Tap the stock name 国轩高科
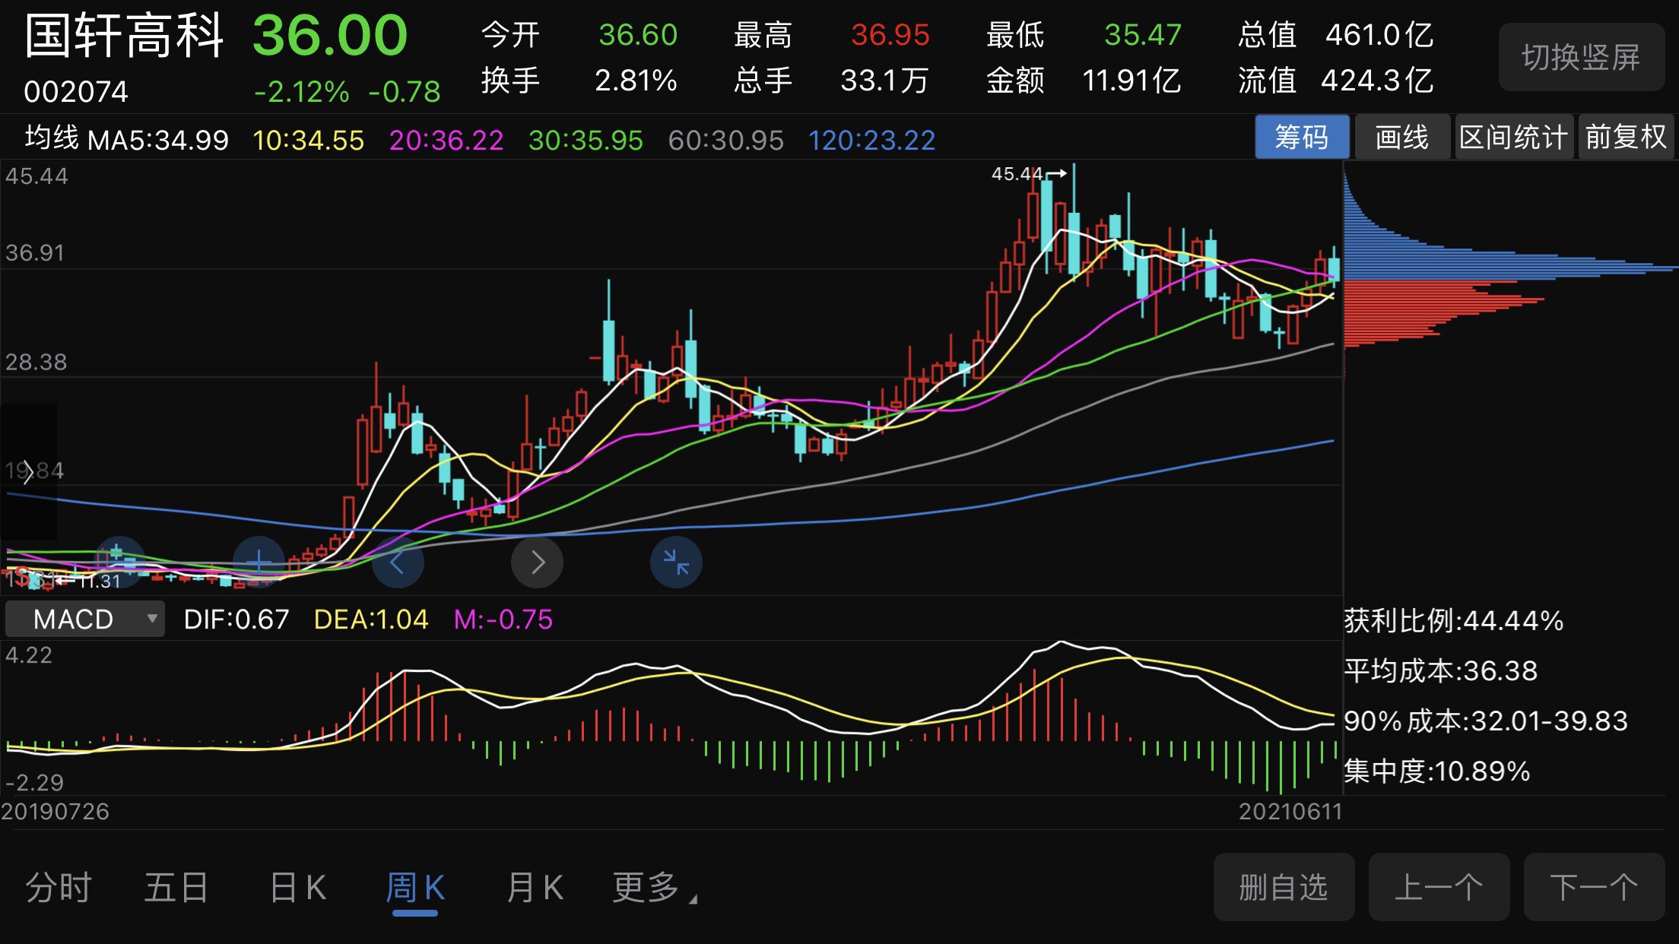The image size is (1679, 944). (125, 36)
